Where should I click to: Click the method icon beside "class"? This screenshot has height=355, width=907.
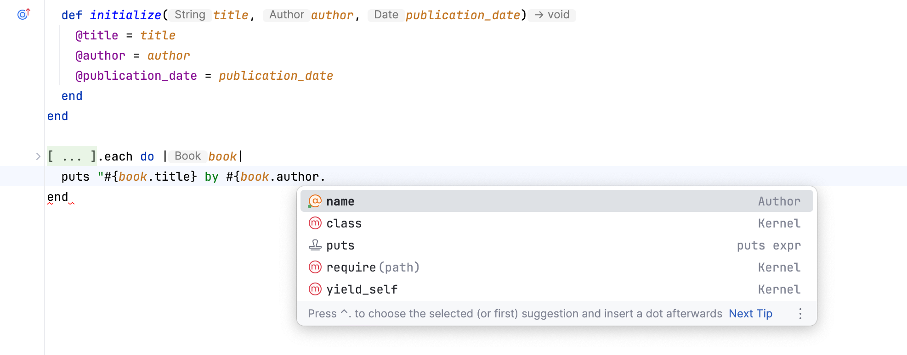tap(314, 223)
